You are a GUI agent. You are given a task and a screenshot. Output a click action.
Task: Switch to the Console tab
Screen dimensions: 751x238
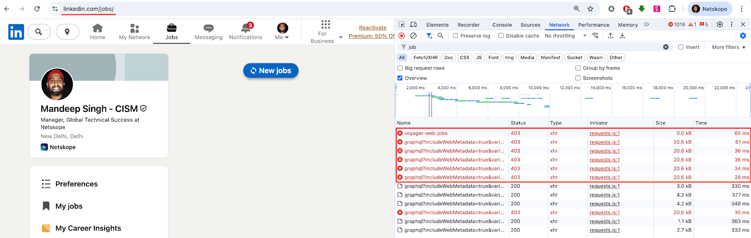click(502, 25)
